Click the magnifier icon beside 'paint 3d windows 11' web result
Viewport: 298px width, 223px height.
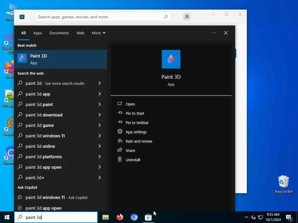coord(20,135)
